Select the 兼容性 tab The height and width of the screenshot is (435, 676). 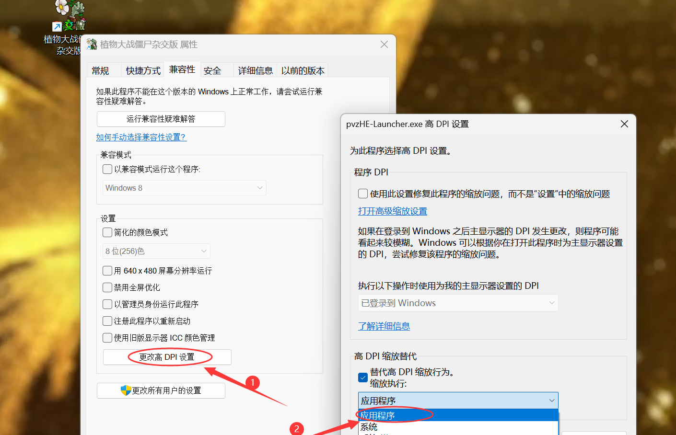tap(182, 69)
